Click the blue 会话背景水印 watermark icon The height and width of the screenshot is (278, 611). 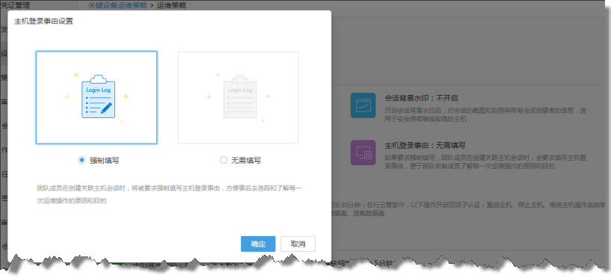[x=363, y=105]
